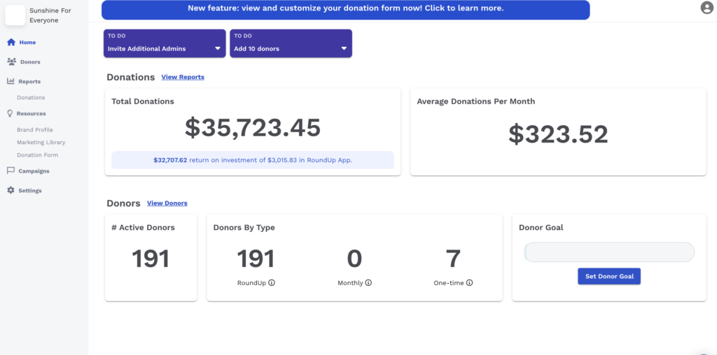Click the Donors By Type title
The width and height of the screenshot is (717, 355).
[x=244, y=227]
